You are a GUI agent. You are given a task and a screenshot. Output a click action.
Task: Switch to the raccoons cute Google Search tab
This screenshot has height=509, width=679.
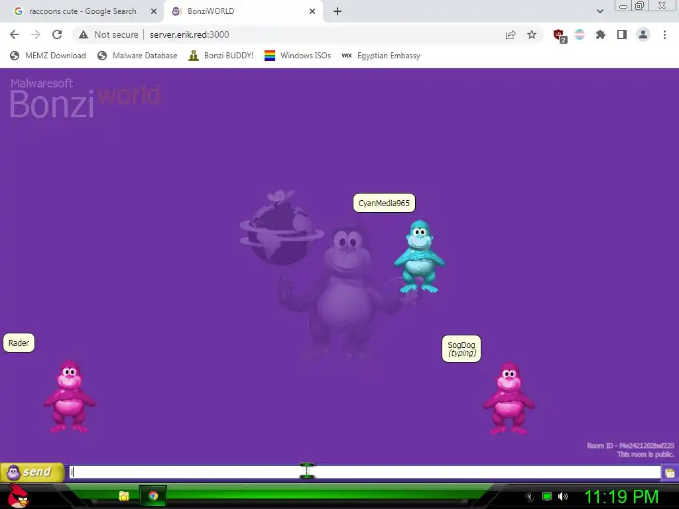coord(82,11)
